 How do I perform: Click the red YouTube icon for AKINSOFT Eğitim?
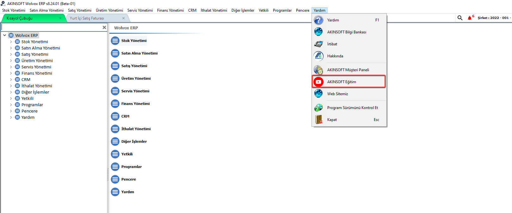(x=318, y=82)
